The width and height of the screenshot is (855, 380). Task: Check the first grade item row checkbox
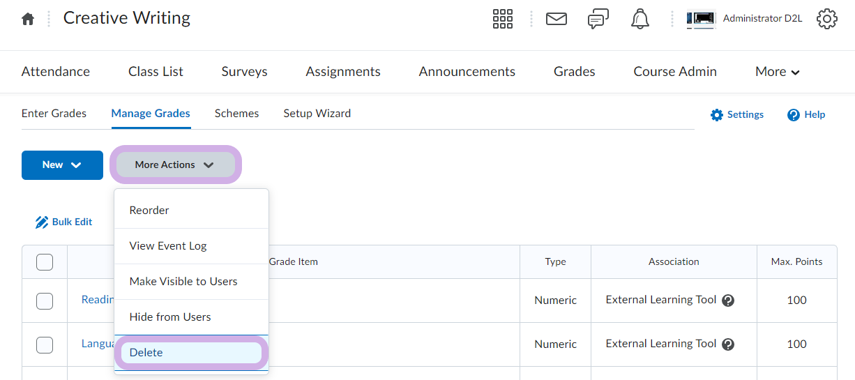[x=45, y=301]
